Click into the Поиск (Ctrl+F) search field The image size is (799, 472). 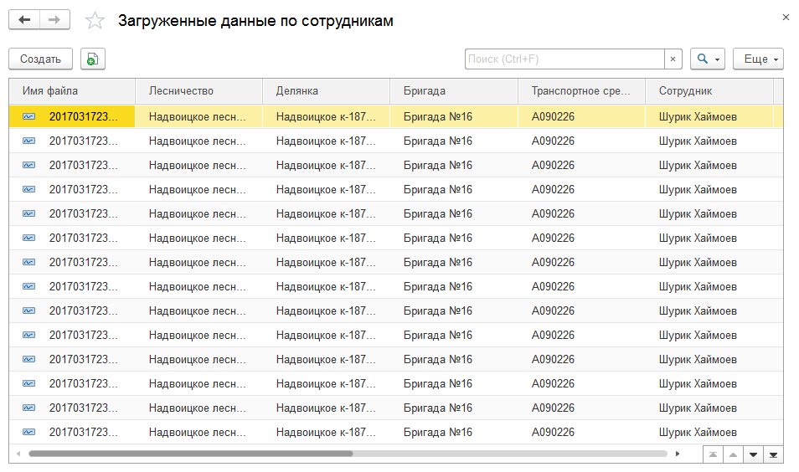[564, 59]
